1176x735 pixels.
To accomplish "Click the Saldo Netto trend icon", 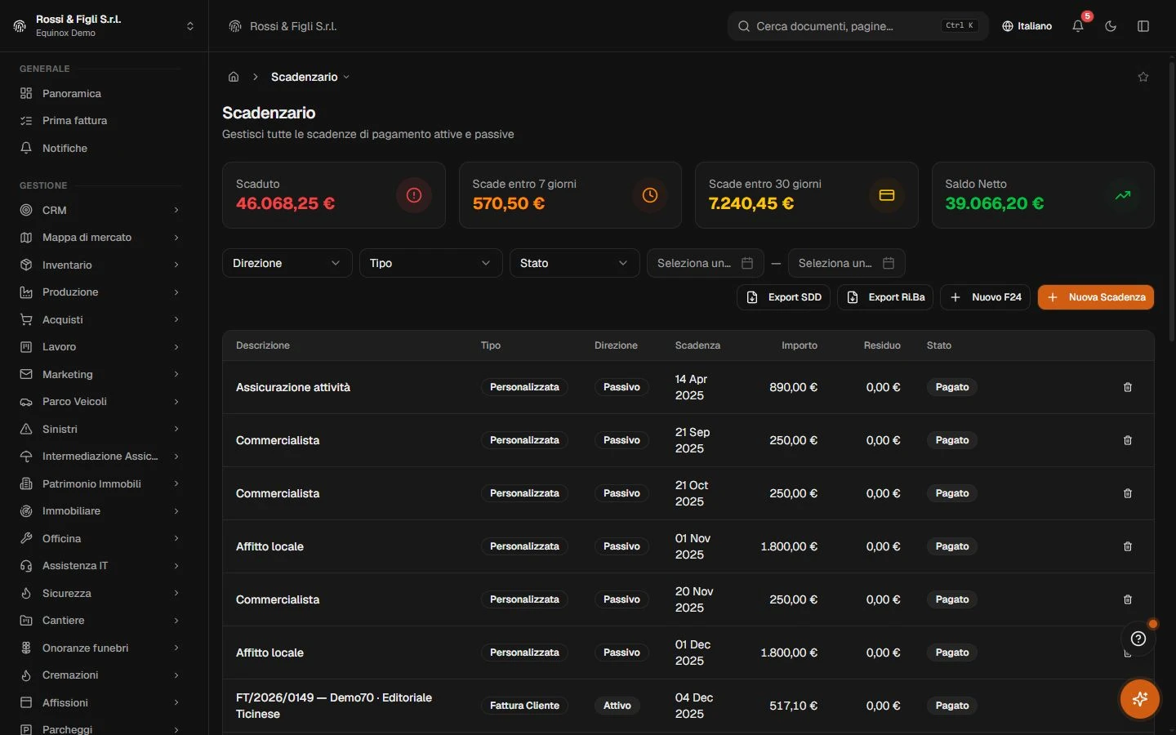I will [x=1123, y=195].
